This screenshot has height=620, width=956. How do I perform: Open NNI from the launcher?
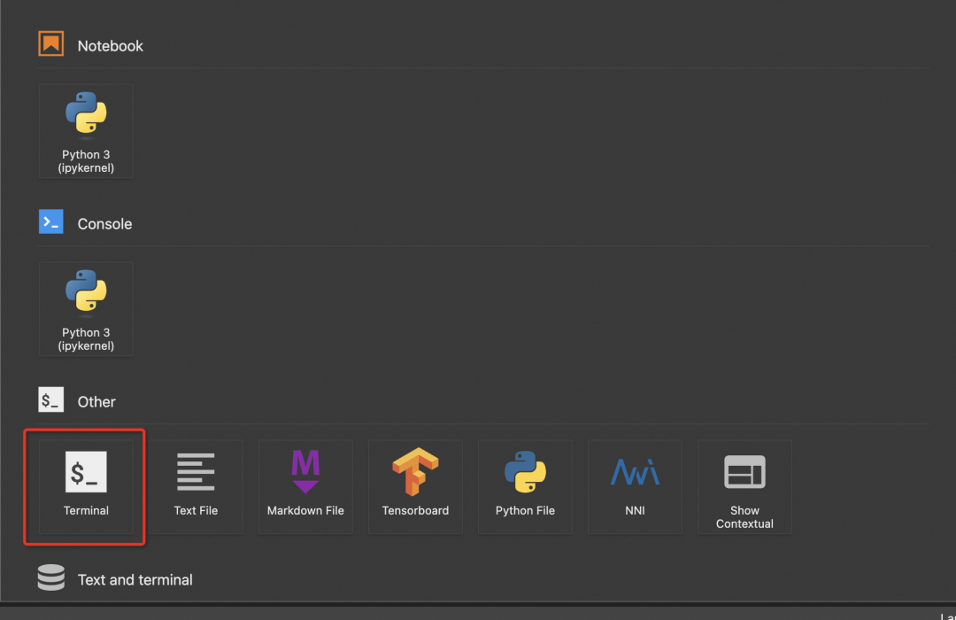635,486
